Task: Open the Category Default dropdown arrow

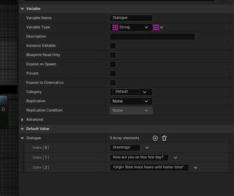Action: click(145, 92)
